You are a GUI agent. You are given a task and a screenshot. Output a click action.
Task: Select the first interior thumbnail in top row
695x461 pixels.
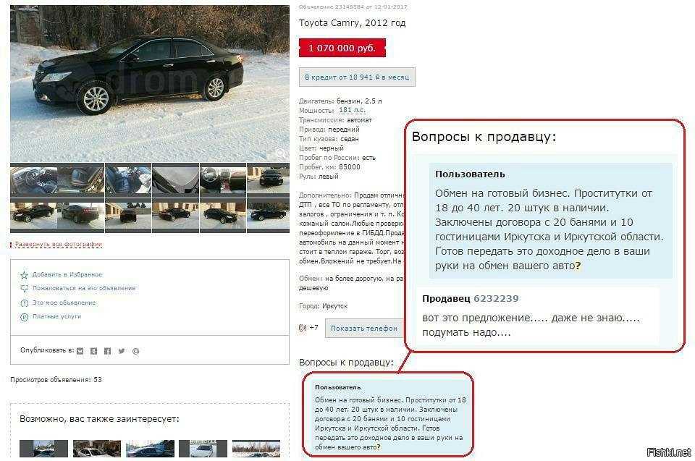(x=34, y=180)
